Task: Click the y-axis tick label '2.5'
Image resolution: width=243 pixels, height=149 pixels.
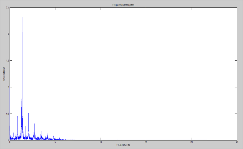Action: click(8, 7)
